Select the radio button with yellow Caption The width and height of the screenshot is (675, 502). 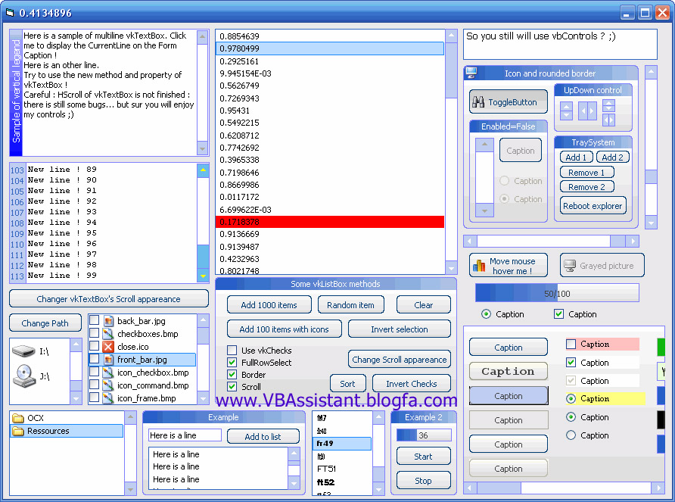[571, 399]
